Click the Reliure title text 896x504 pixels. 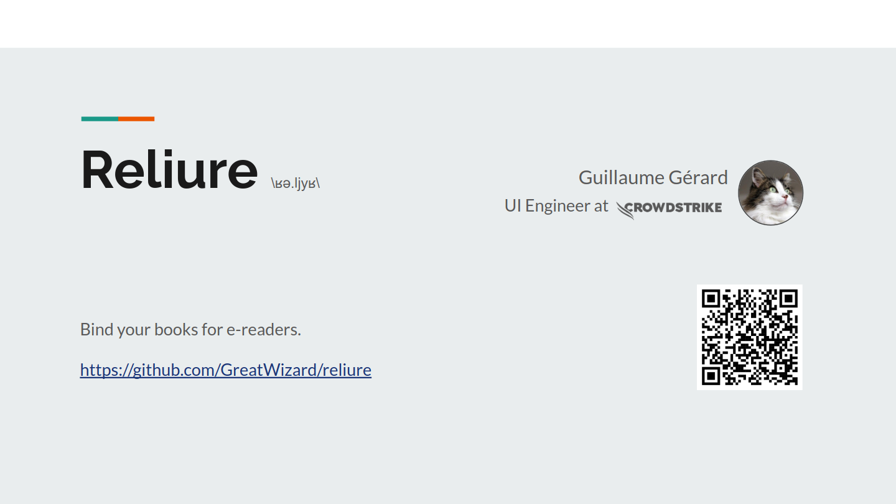(x=168, y=171)
